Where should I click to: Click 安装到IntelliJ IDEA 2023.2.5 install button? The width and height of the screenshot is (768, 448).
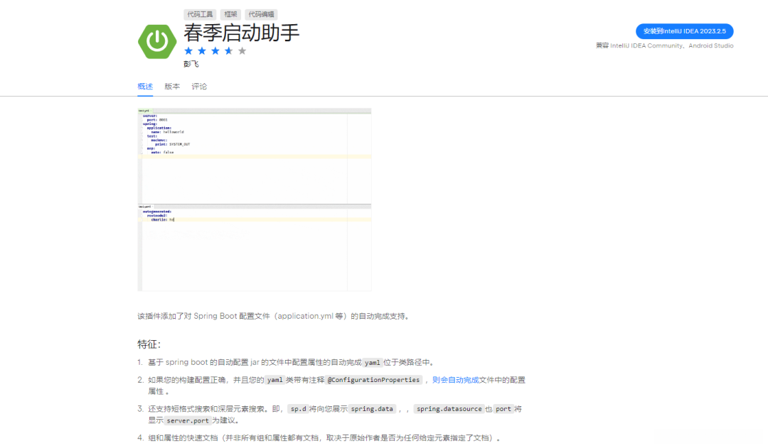[x=684, y=31]
